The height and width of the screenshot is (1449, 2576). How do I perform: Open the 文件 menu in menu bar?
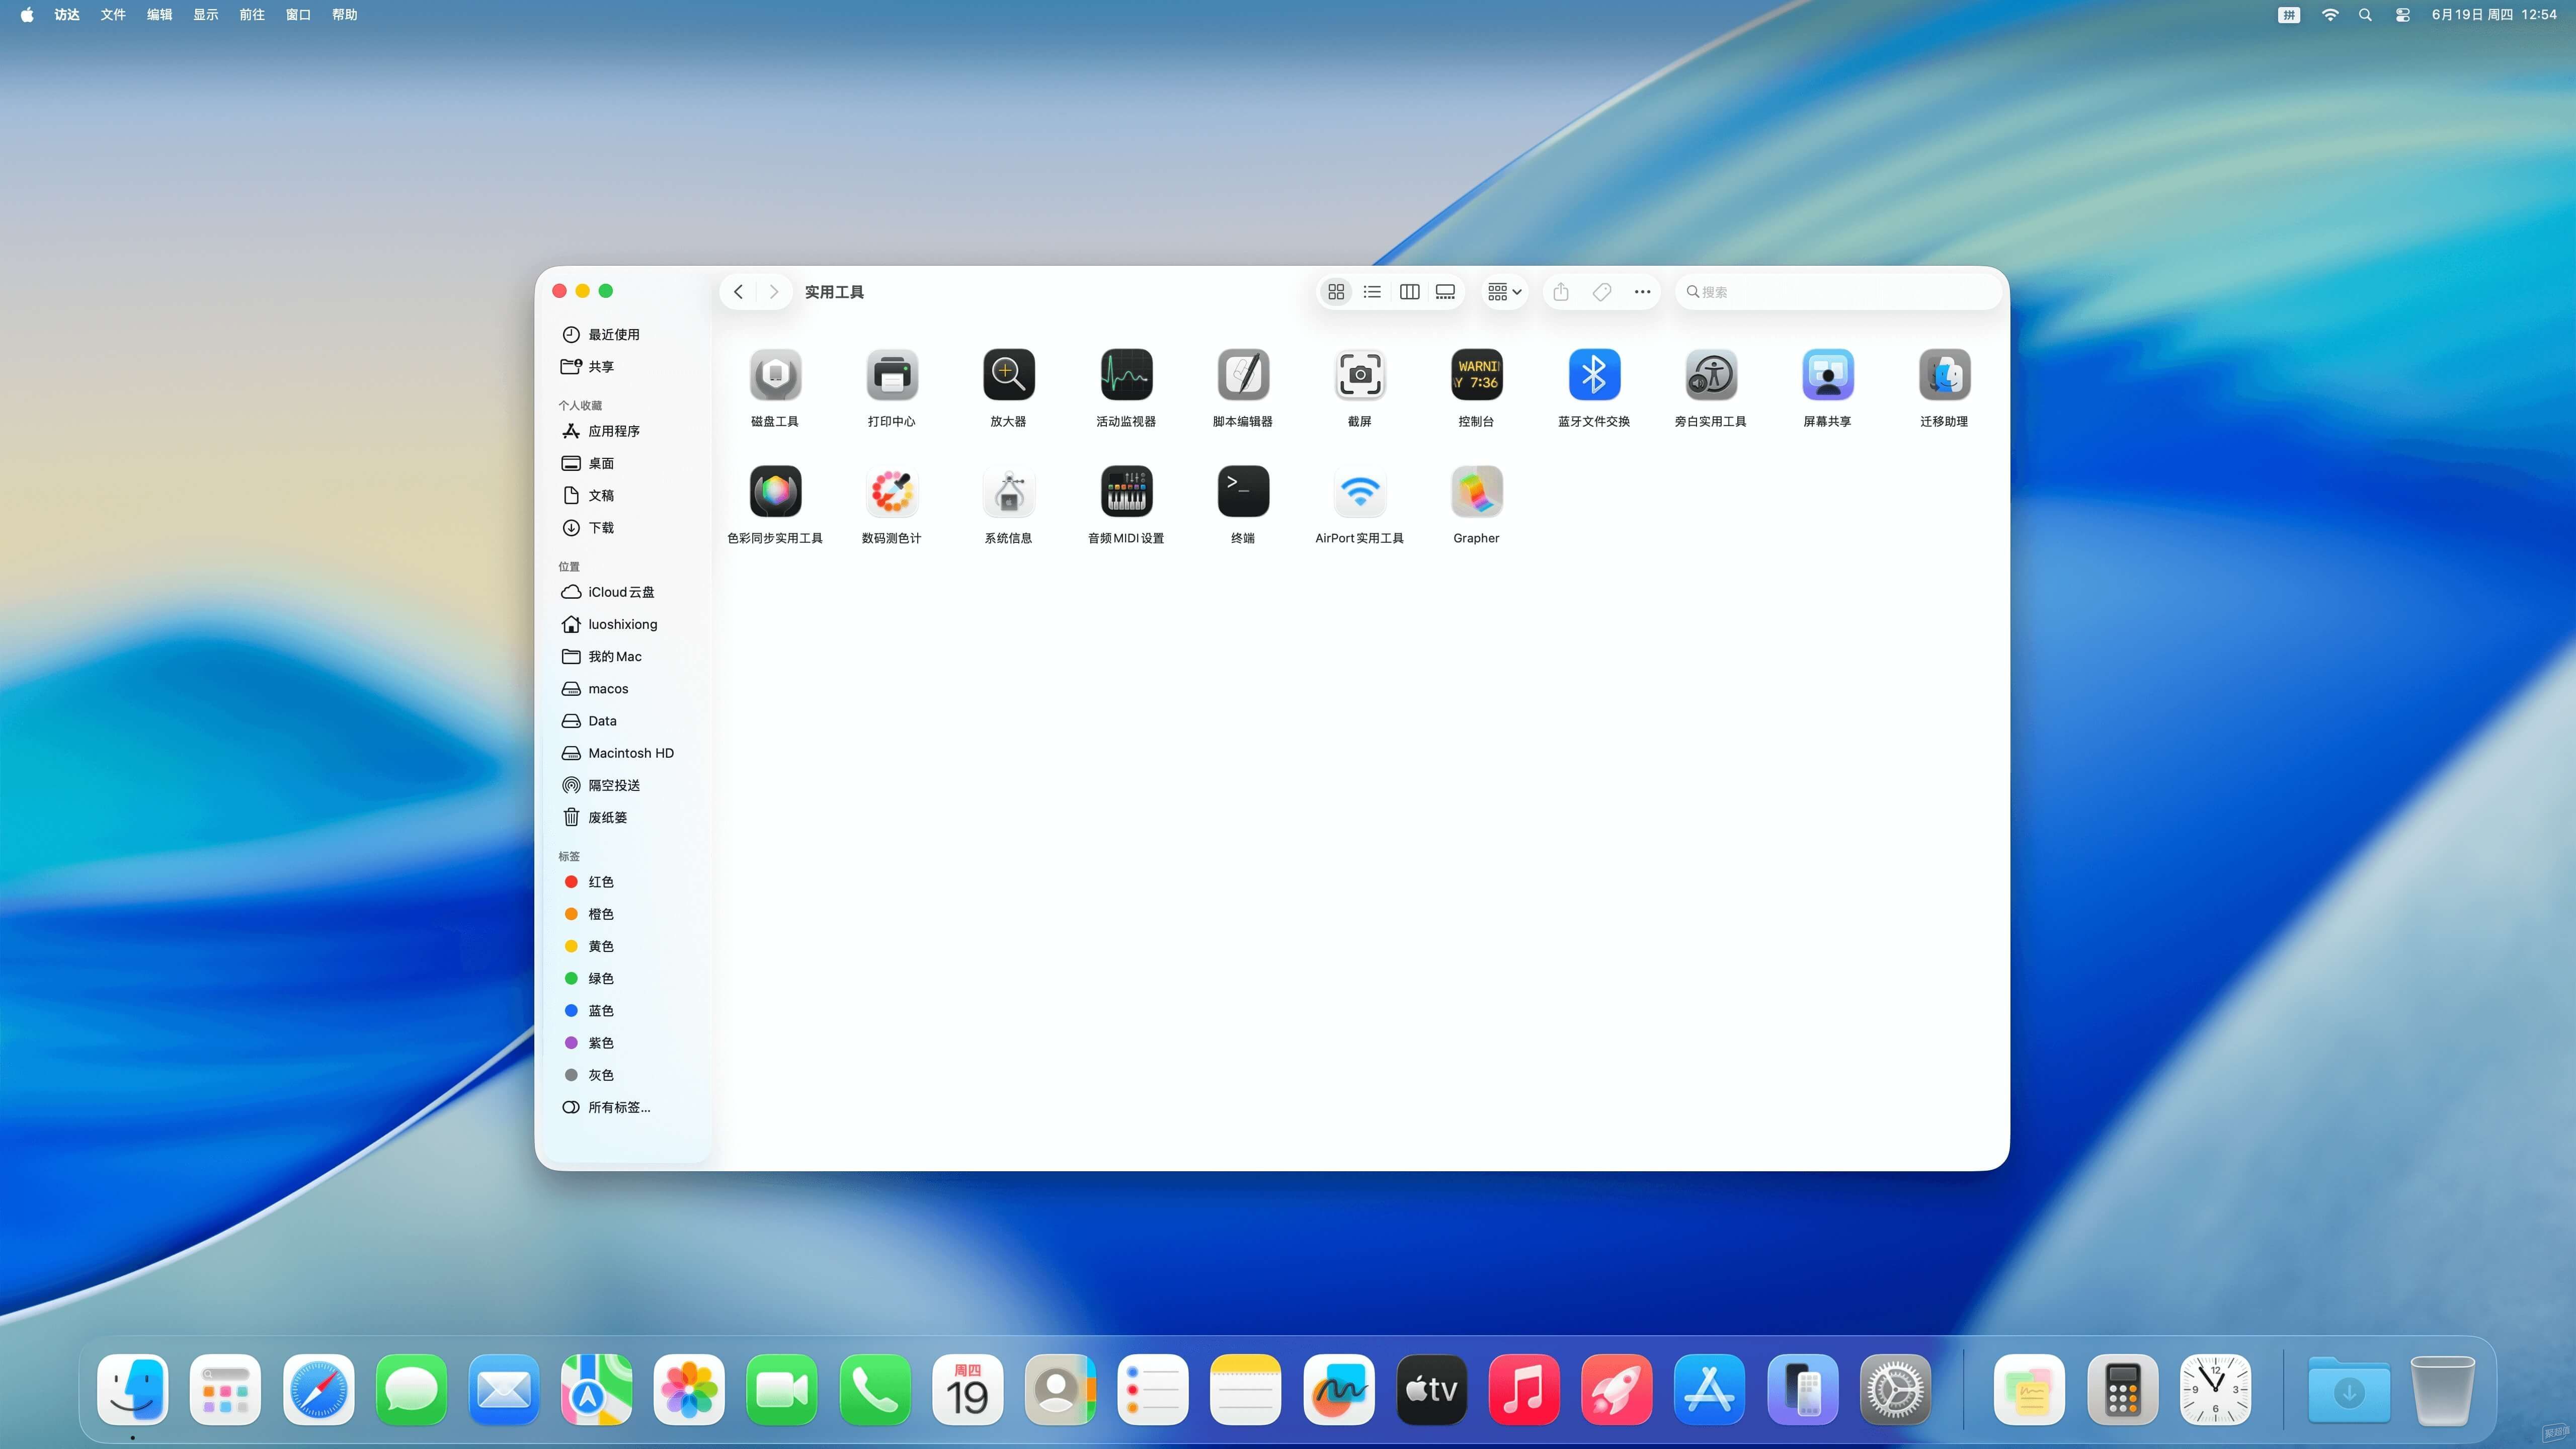pyautogui.click(x=113, y=15)
